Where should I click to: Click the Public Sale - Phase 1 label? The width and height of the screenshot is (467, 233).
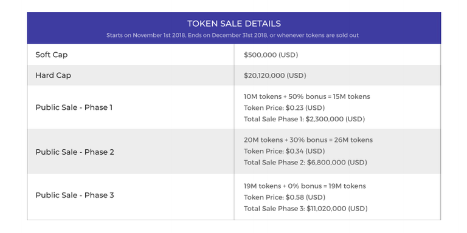(x=74, y=107)
